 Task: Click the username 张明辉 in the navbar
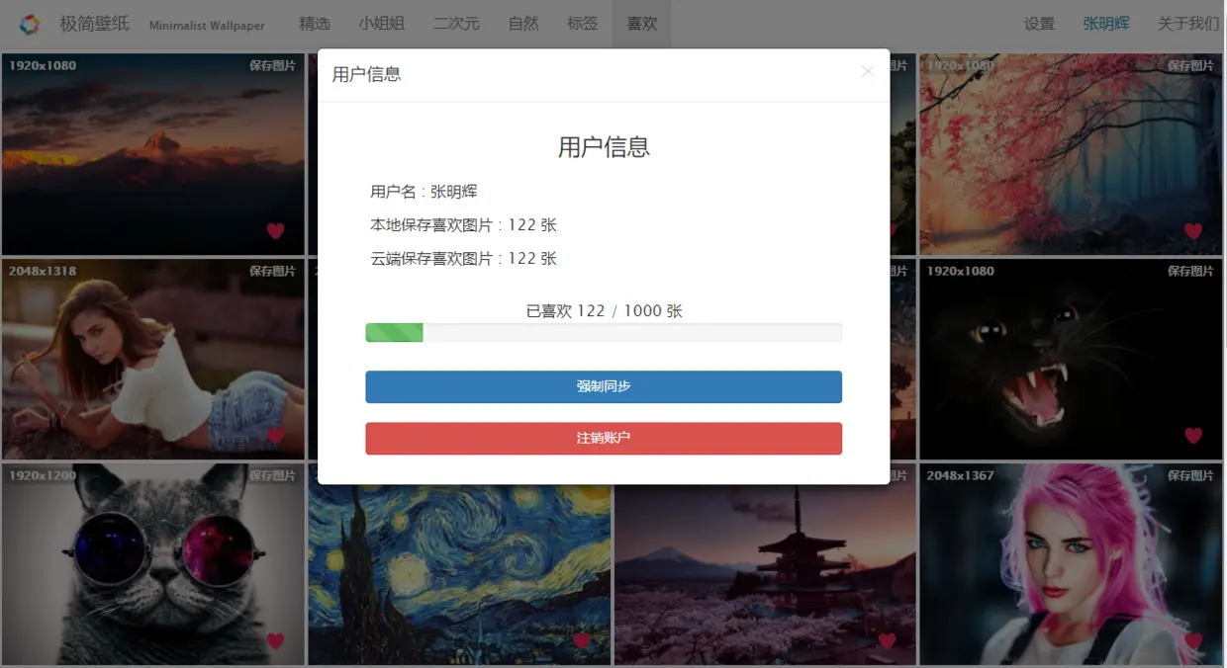pyautogui.click(x=1106, y=24)
